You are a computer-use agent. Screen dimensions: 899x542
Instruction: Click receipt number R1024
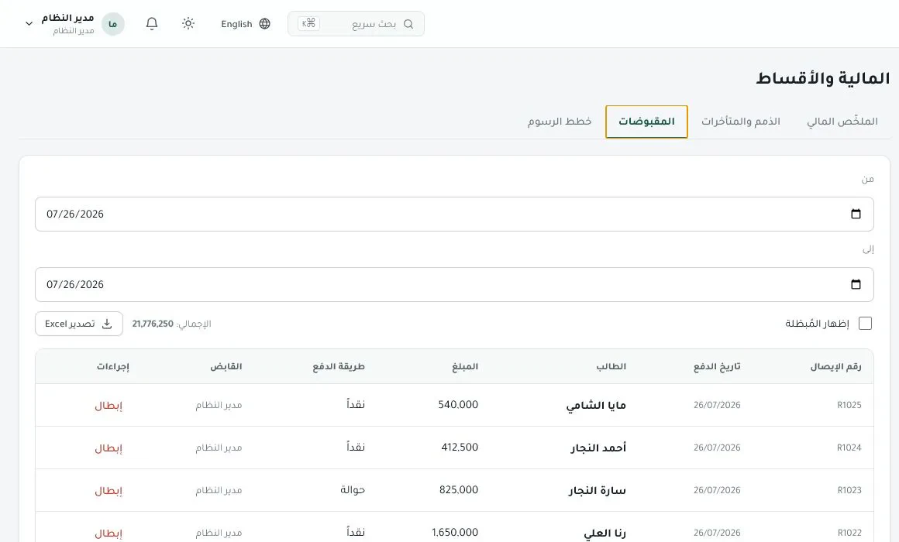pyautogui.click(x=849, y=448)
